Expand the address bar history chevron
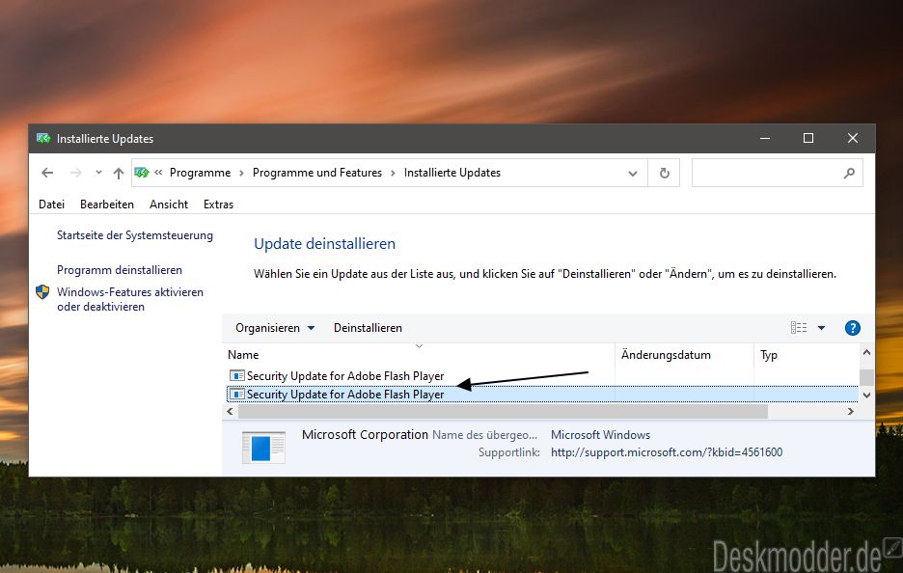The image size is (903, 573). click(632, 174)
